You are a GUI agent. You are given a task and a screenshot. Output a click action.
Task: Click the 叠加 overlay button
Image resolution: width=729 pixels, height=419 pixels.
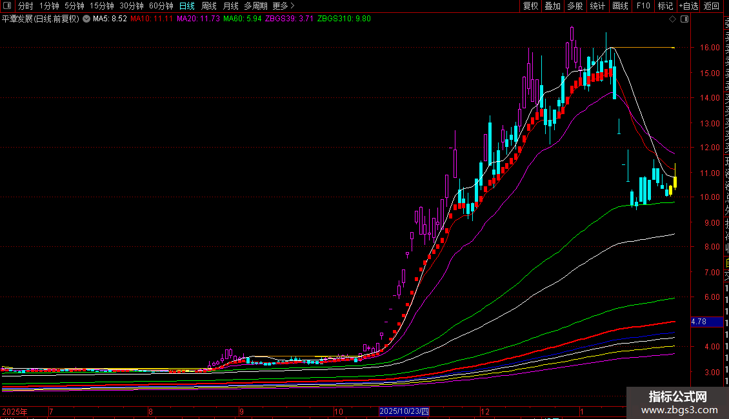[x=552, y=6]
